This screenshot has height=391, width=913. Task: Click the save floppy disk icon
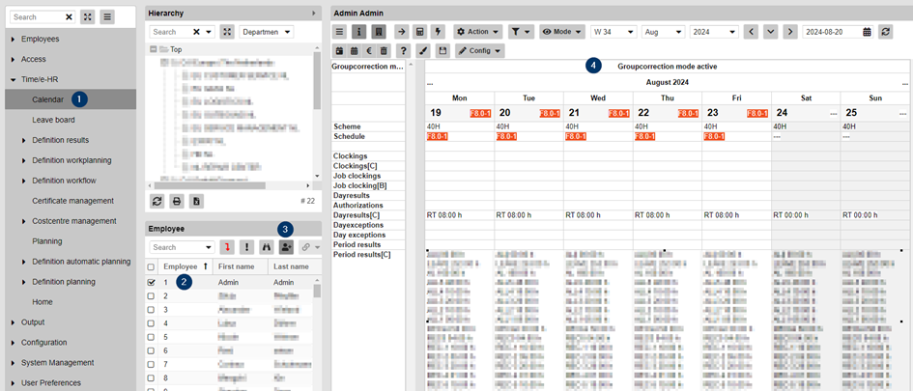442,50
